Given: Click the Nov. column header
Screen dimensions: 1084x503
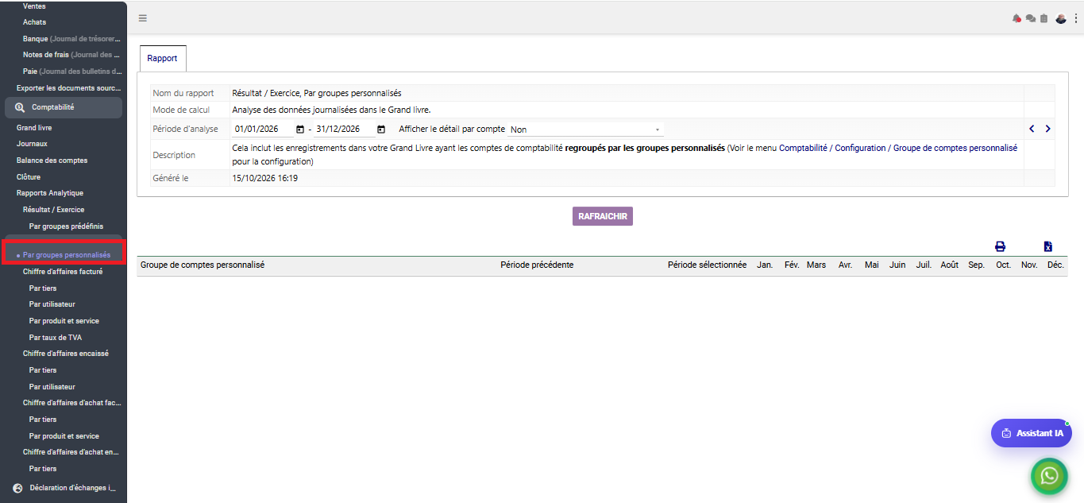Looking at the screenshot, I should coord(1029,265).
